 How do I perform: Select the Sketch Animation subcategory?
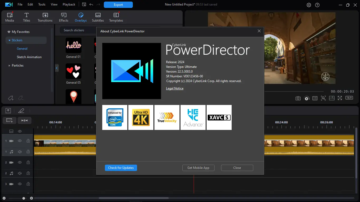(x=29, y=57)
